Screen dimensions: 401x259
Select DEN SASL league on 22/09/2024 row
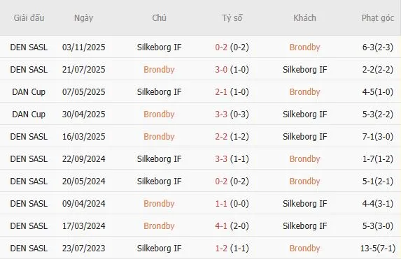click(29, 159)
